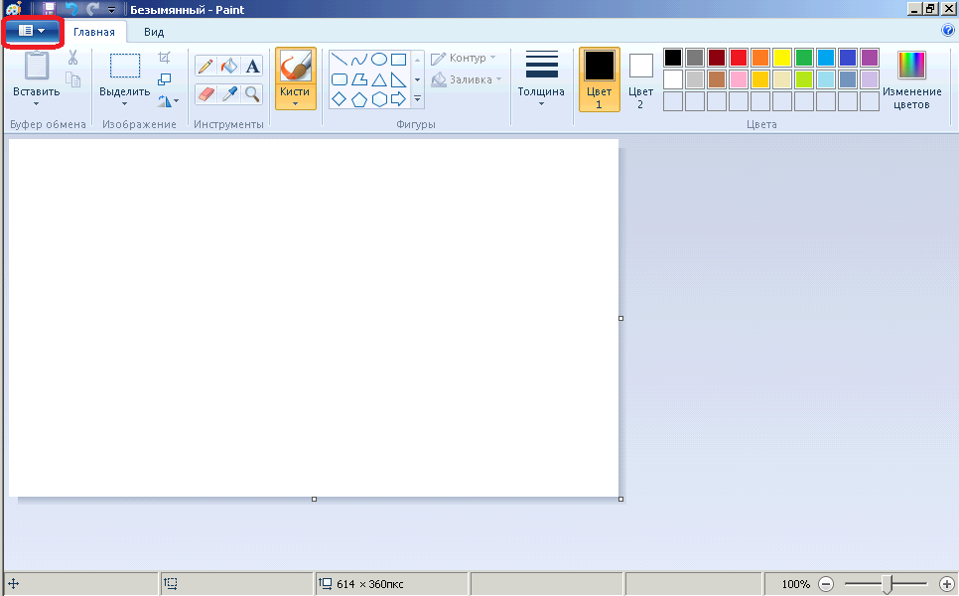Click the zoom in plus button
This screenshot has width=959, height=596.
tap(947, 584)
